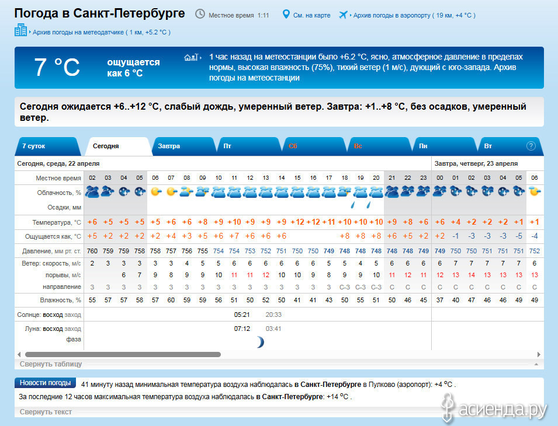The width and height of the screenshot is (558, 426).
Task: Collapse the table via 'Свернуть таблицу'
Action: [51, 364]
